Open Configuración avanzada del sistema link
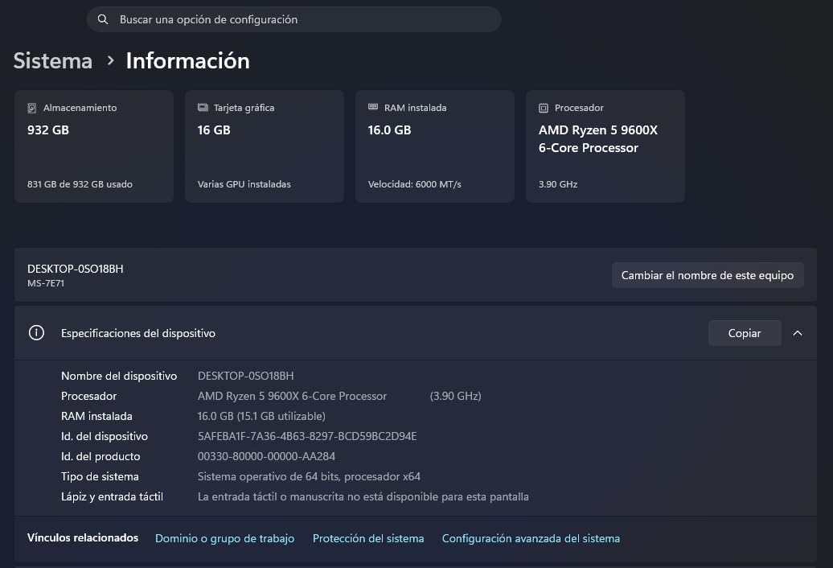The image size is (833, 568). [531, 538]
